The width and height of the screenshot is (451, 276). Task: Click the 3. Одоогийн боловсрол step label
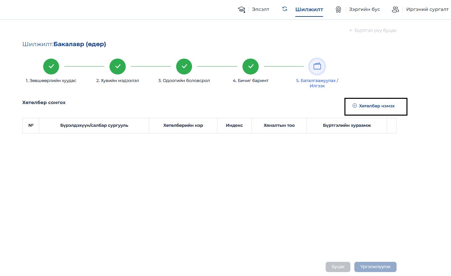coord(184,81)
